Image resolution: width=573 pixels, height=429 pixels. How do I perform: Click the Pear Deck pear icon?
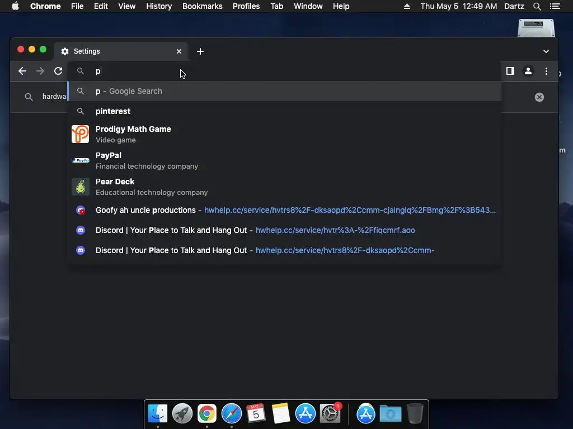(81, 187)
